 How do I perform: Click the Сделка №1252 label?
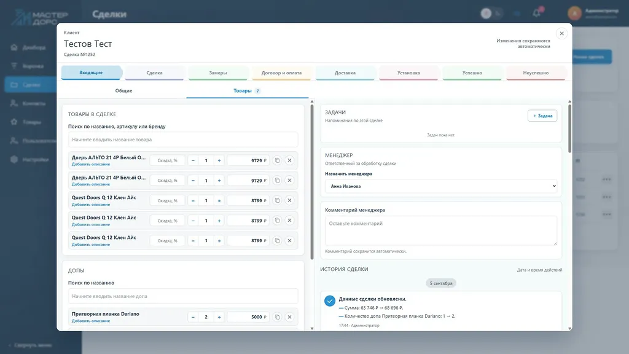click(79, 54)
